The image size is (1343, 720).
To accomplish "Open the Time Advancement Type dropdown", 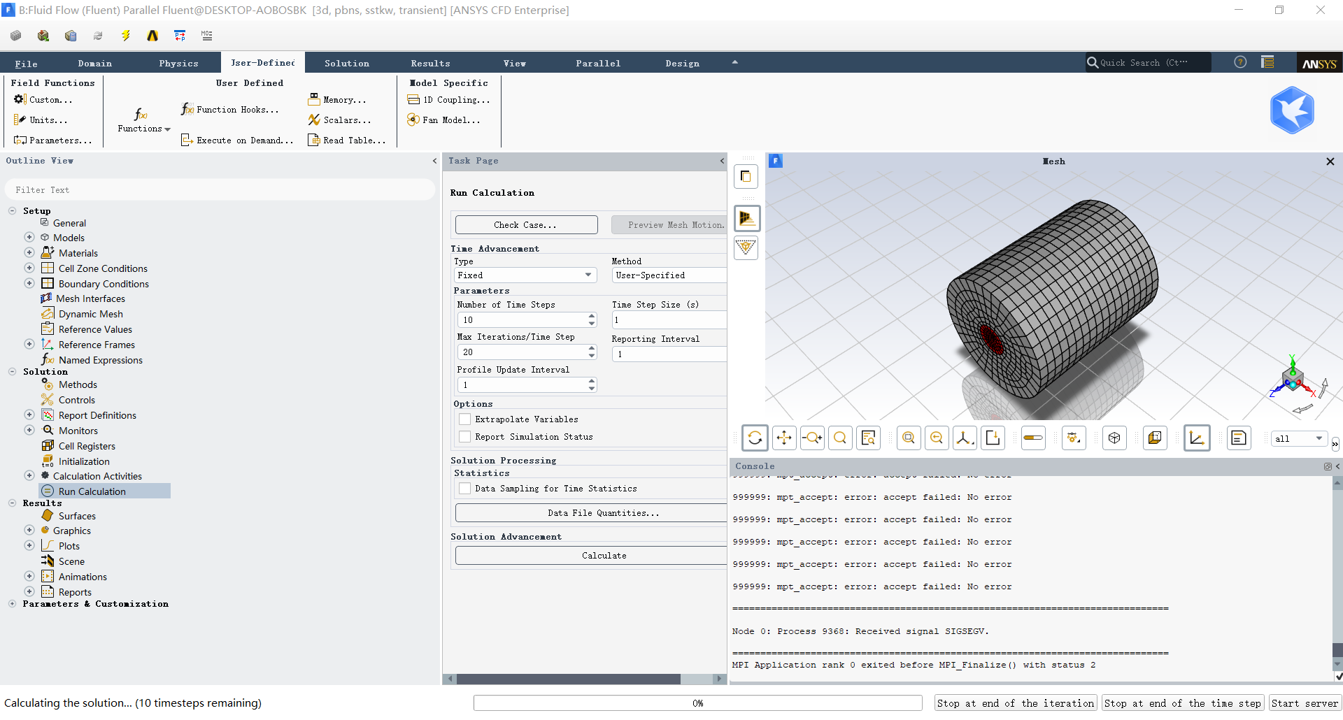I will [x=525, y=275].
